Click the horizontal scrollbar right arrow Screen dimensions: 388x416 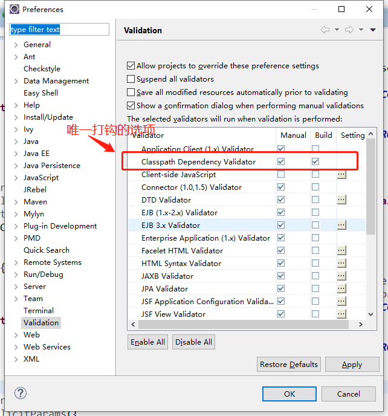(360, 324)
